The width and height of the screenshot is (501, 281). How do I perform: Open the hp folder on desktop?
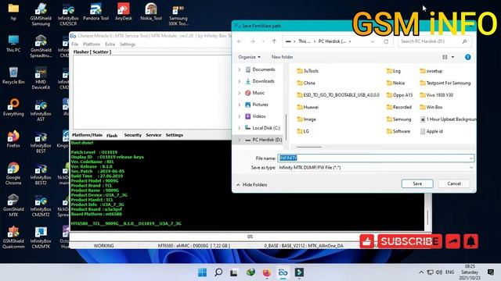pos(13,12)
